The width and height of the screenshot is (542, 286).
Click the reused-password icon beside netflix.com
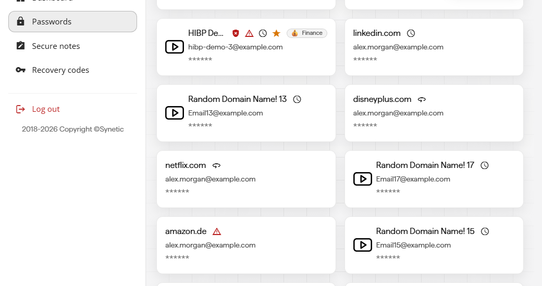click(x=216, y=165)
